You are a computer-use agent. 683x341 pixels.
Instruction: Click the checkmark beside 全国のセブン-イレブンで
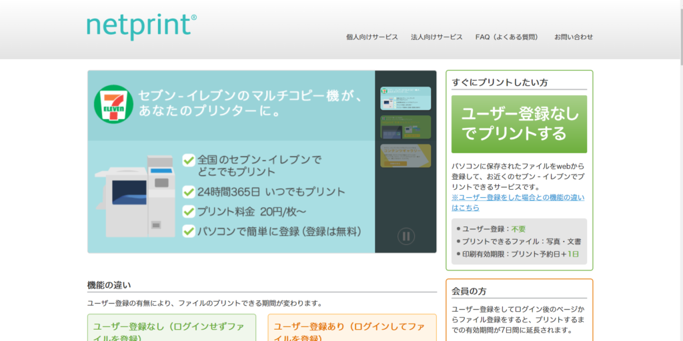tap(189, 160)
